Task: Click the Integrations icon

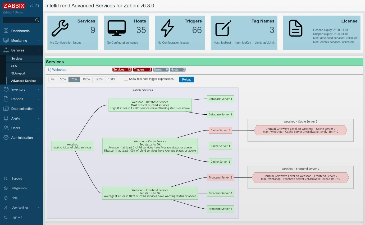Action: (6, 188)
